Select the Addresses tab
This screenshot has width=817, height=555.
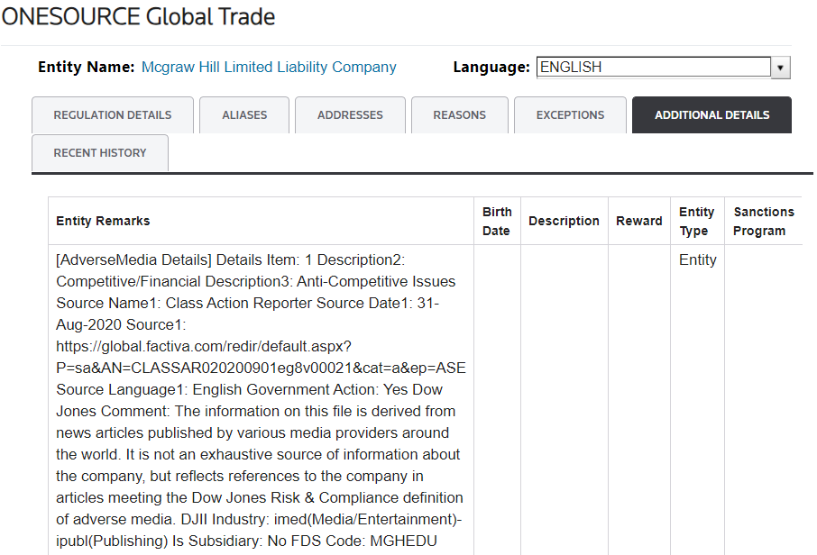[350, 115]
